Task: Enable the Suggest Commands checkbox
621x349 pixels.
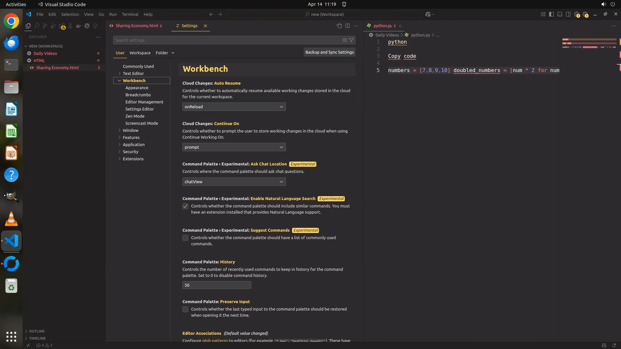Action: 185,238
